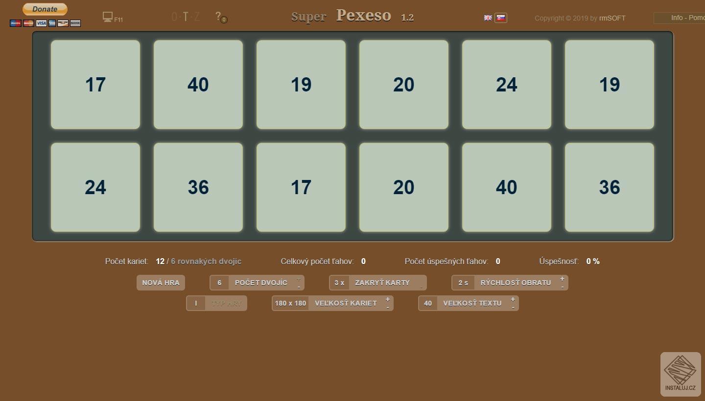Viewport: 705px width, 401px height.
Task: Flip the 20 card in the top row
Action: click(x=404, y=85)
